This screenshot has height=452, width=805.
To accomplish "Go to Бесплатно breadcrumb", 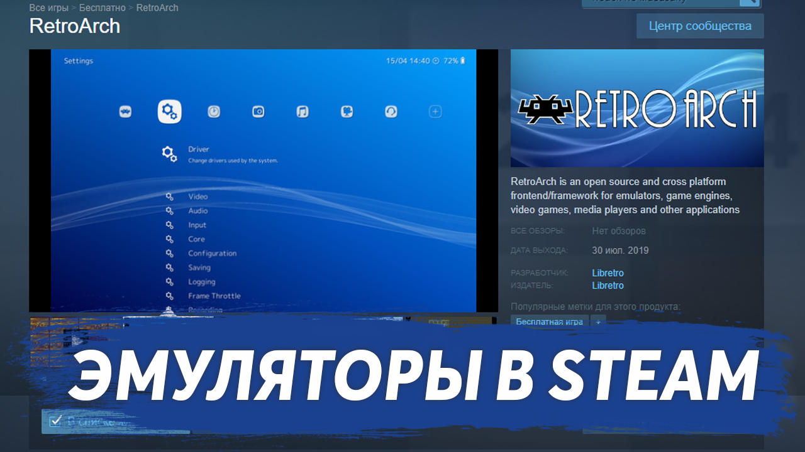I will [x=103, y=8].
